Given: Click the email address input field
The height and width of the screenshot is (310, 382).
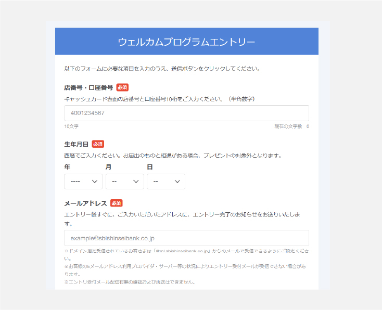Looking at the screenshot, I should coord(186,238).
